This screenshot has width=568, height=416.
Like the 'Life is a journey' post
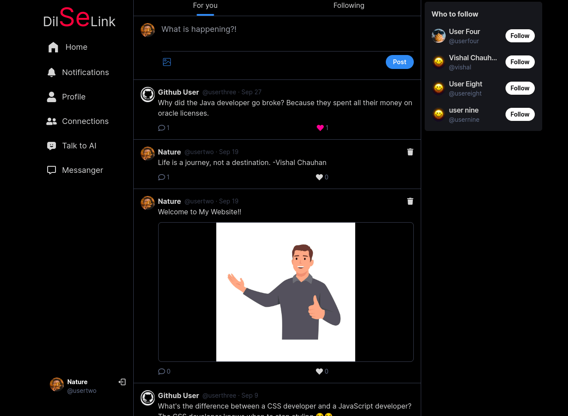tap(319, 177)
